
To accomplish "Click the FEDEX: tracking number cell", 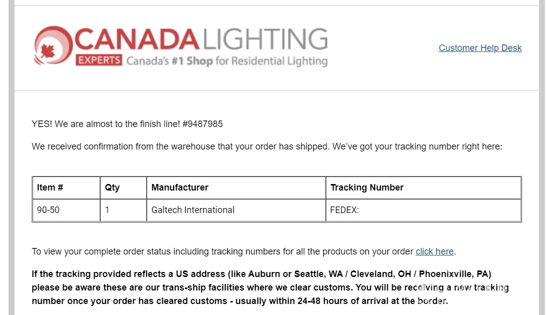I will 345,210.
